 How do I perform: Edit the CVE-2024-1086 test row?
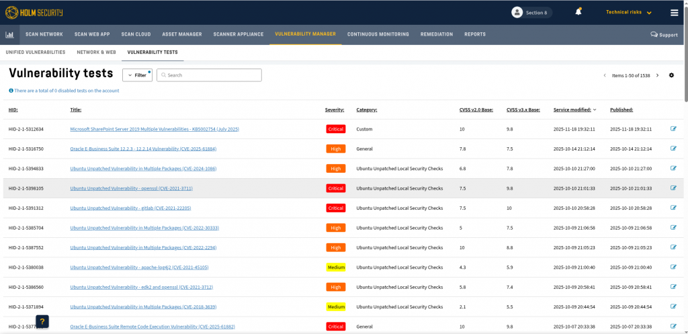(x=673, y=168)
